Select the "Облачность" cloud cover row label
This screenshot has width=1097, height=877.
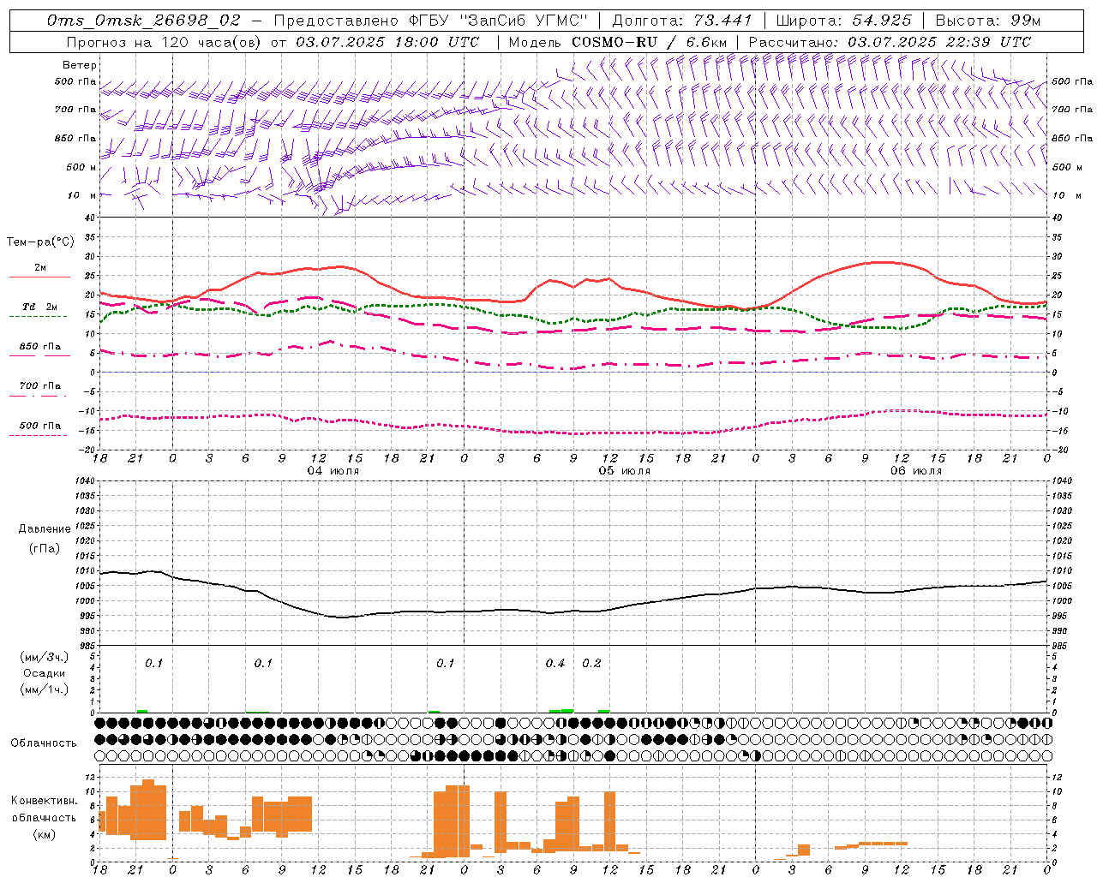(x=44, y=743)
